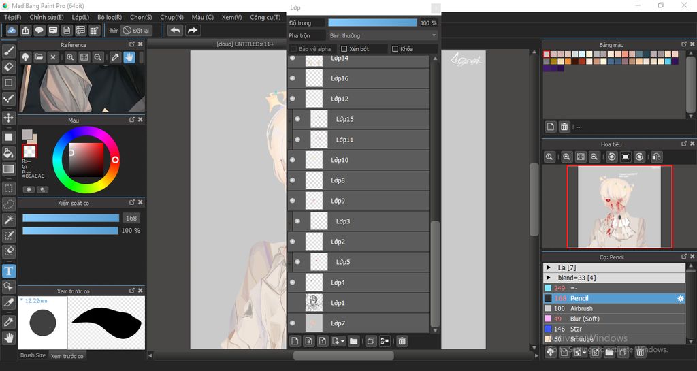Toggle visibility of layer Lớp8
Image resolution: width=697 pixels, height=371 pixels.
pyautogui.click(x=293, y=180)
